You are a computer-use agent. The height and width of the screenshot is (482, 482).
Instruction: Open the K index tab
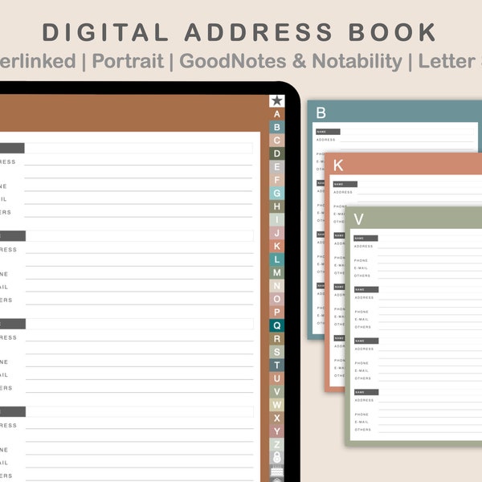[x=276, y=247]
